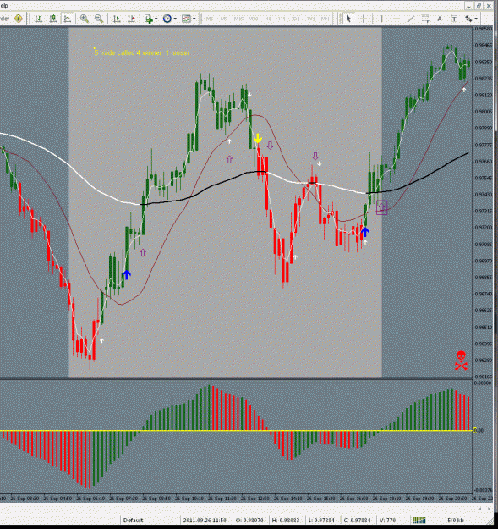Image resolution: width=498 pixels, height=529 pixels.
Task: Select the Text tool marked A
Action: [440, 19]
